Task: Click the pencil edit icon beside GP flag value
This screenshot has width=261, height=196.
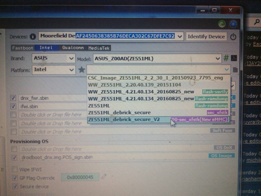Action: 104,176
